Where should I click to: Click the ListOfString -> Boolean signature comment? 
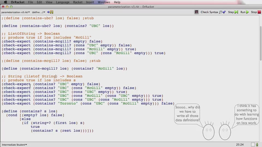pos(31,33)
